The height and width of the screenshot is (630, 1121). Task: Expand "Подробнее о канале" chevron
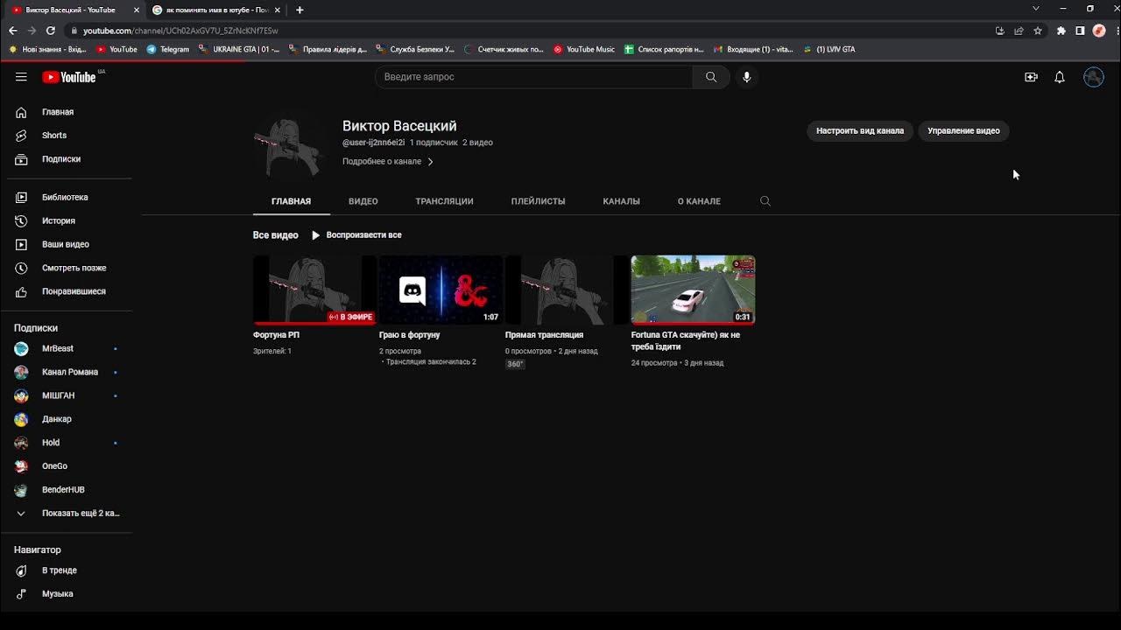tap(430, 161)
